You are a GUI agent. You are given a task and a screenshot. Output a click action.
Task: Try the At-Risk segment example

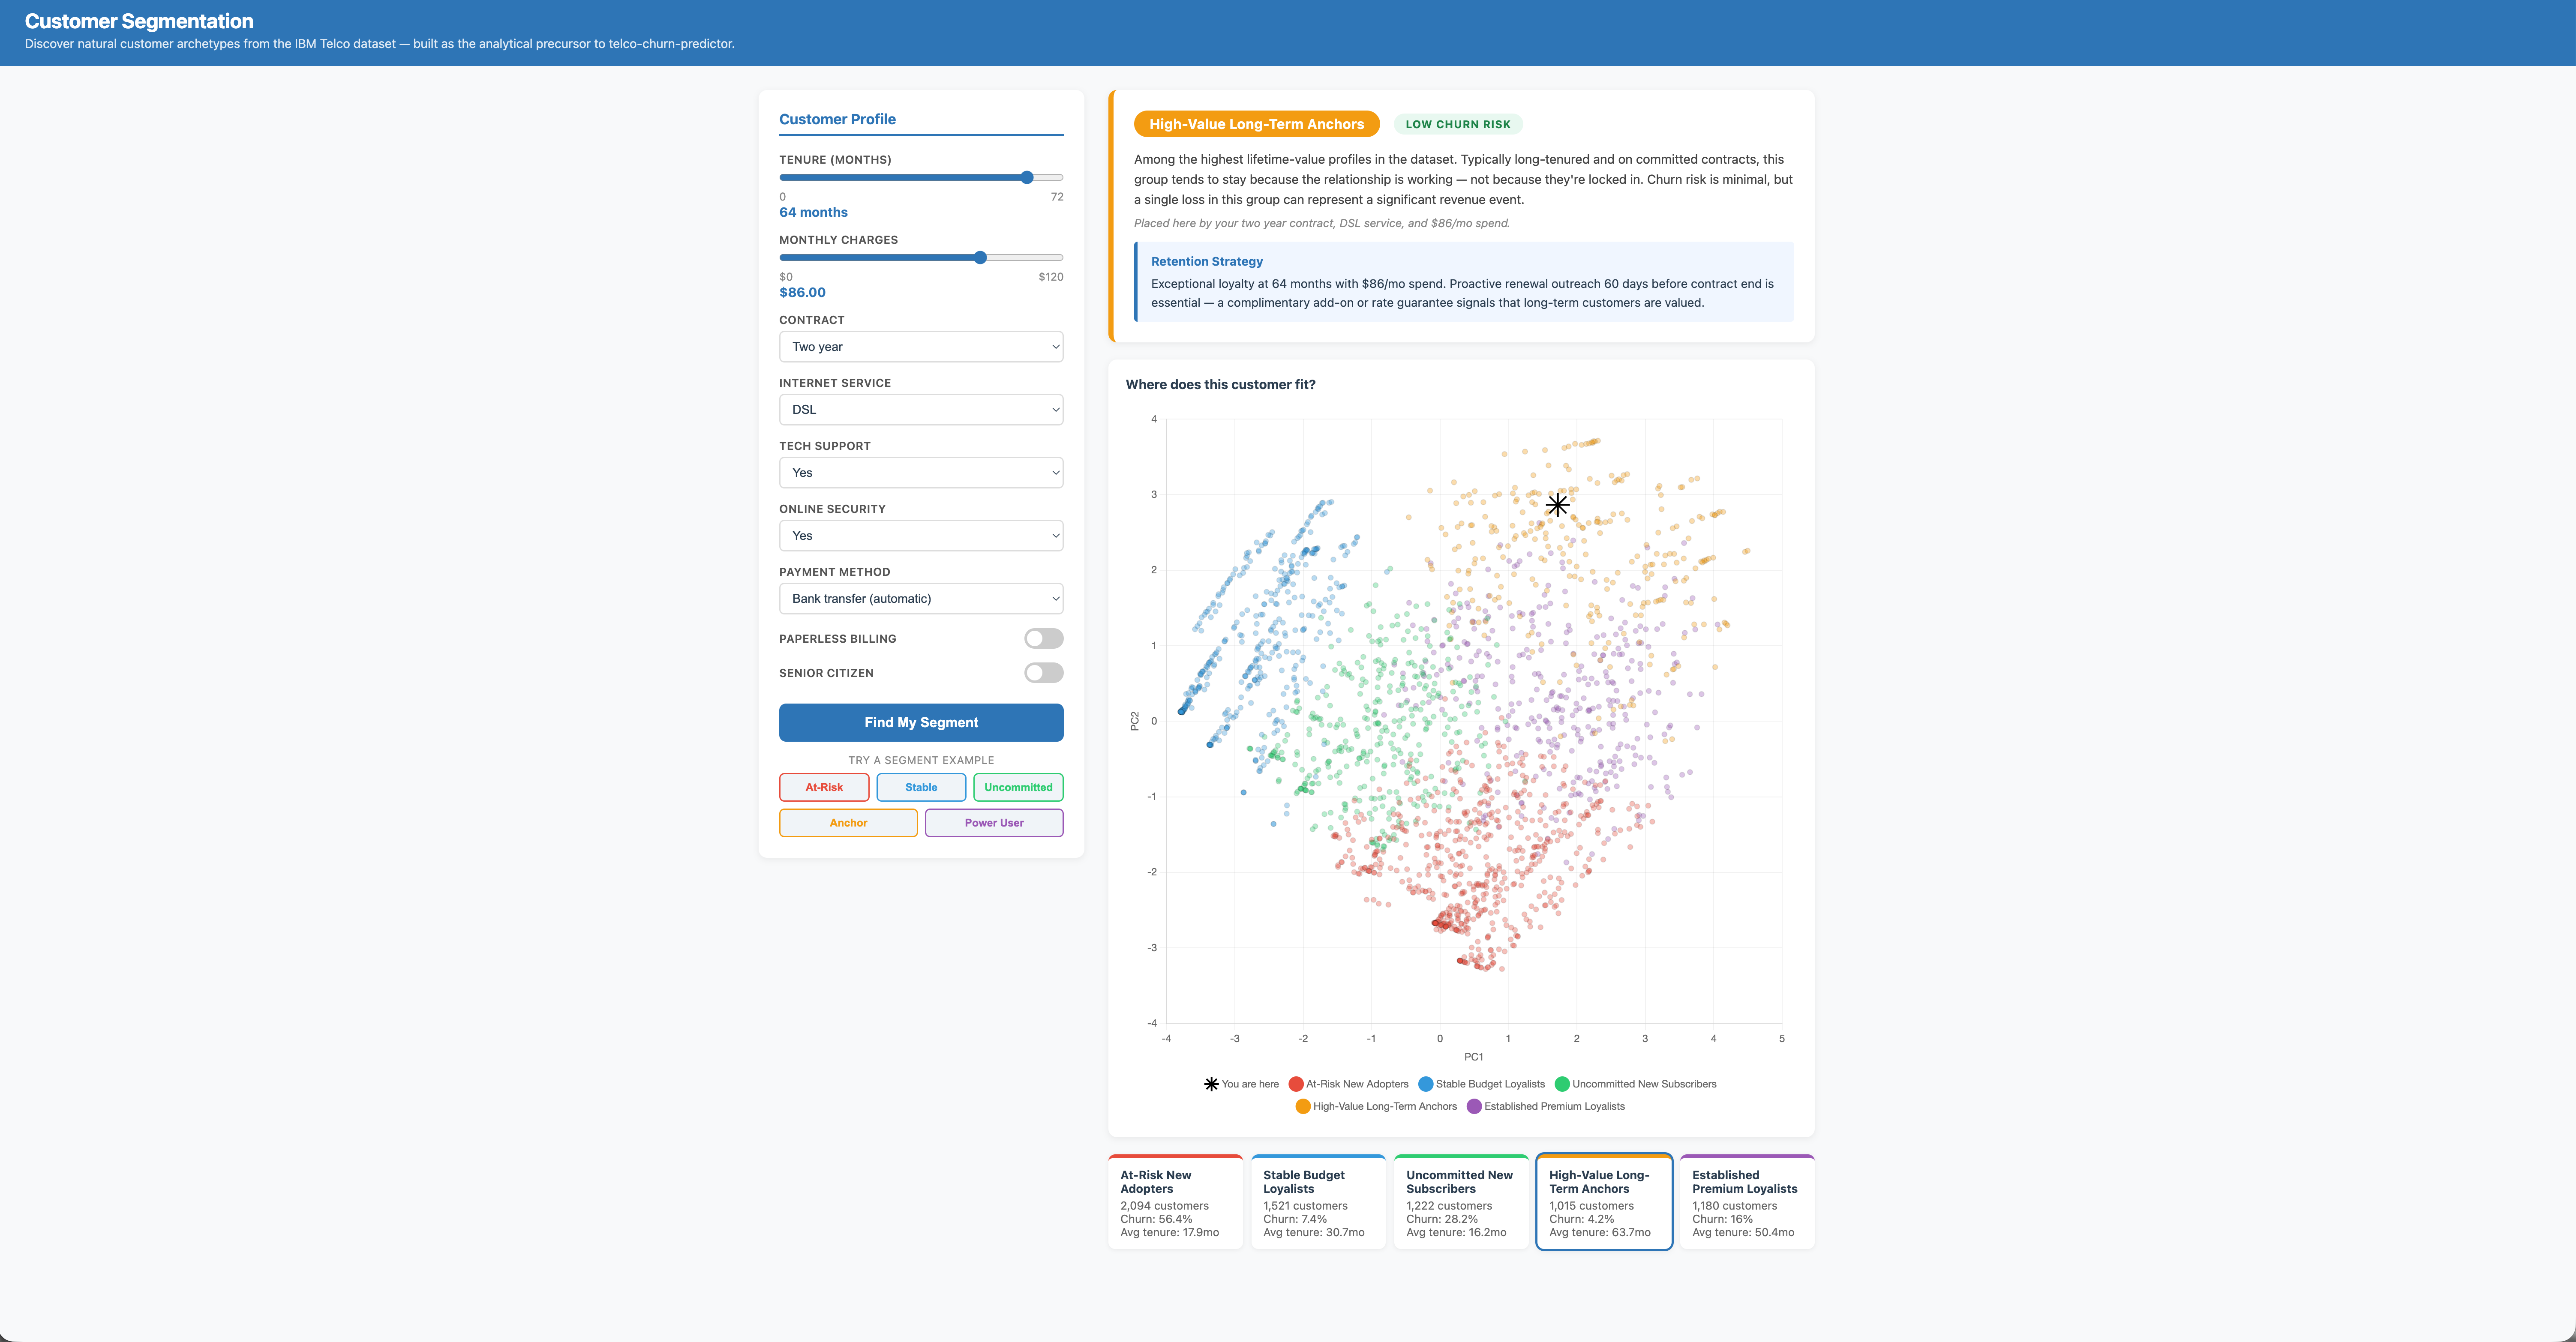824,787
